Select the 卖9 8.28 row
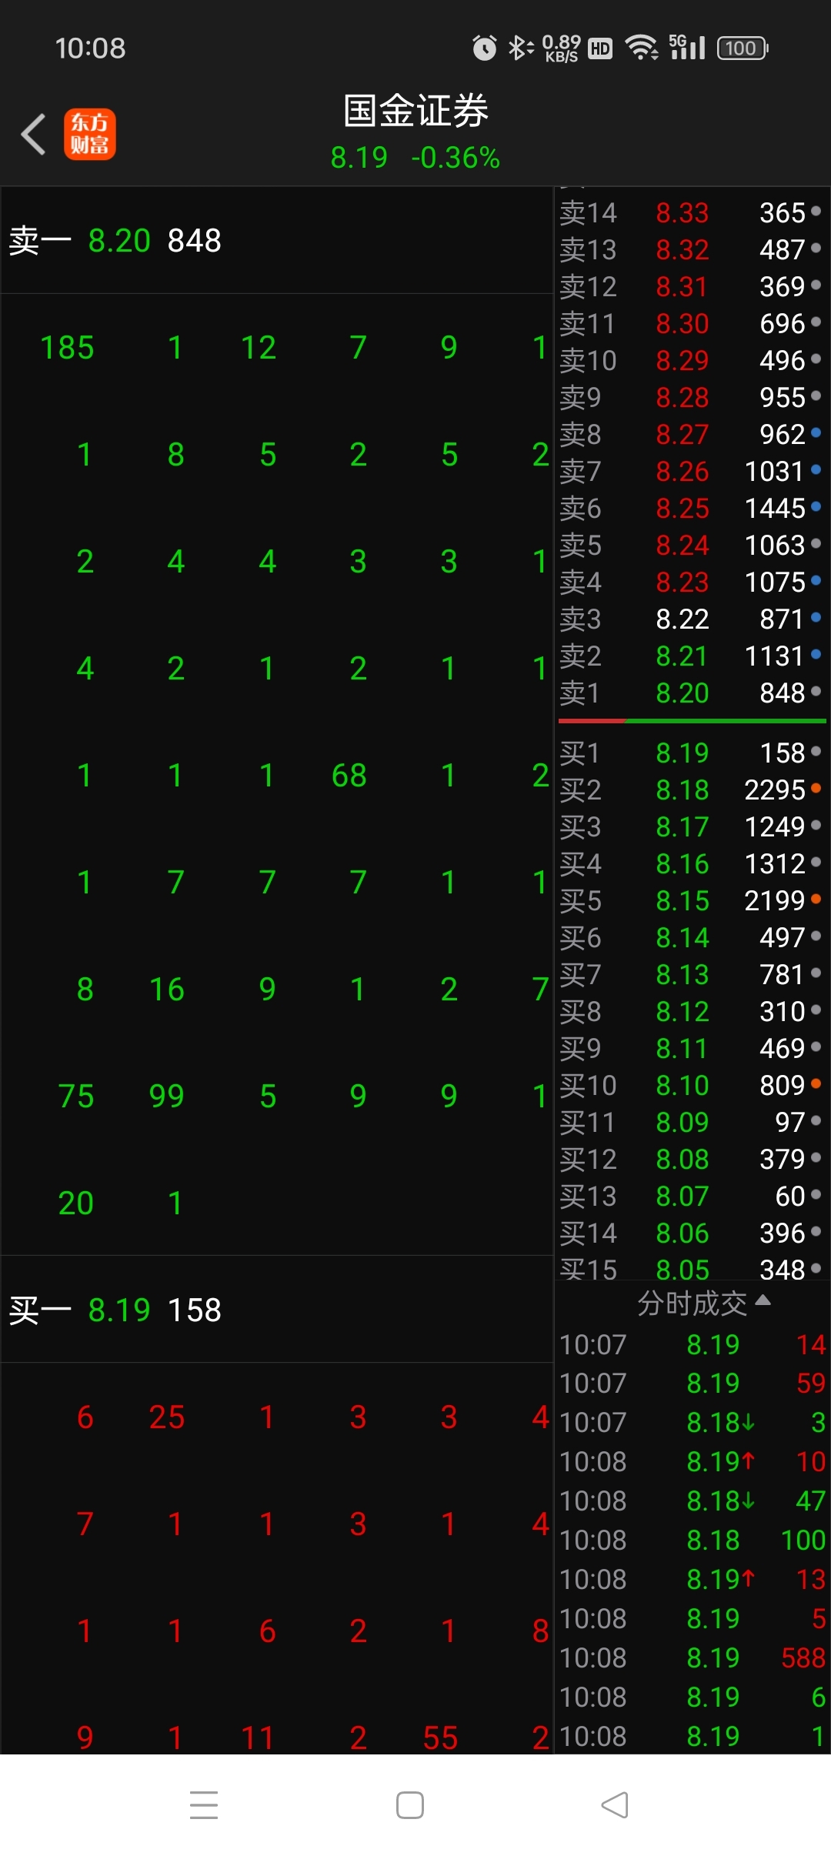This screenshot has height=1856, width=831. [692, 397]
